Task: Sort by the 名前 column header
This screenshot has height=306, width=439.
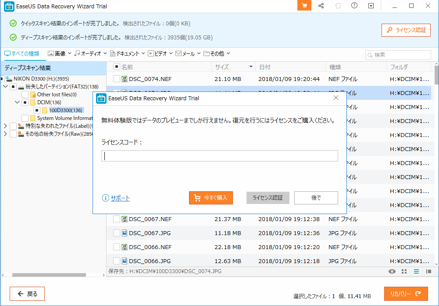Action: 127,67
